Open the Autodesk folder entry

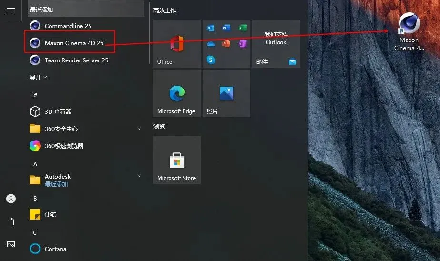pyautogui.click(x=86, y=180)
